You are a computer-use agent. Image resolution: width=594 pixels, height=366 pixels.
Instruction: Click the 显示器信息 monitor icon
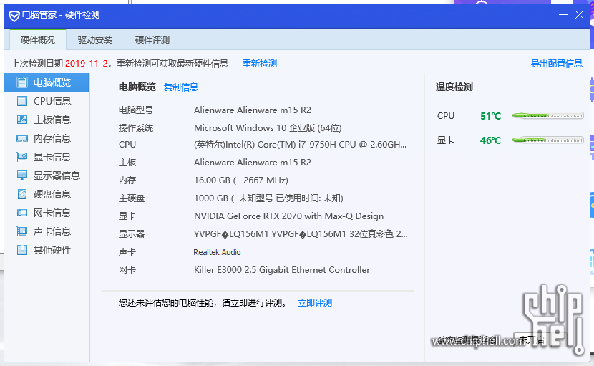(22, 175)
